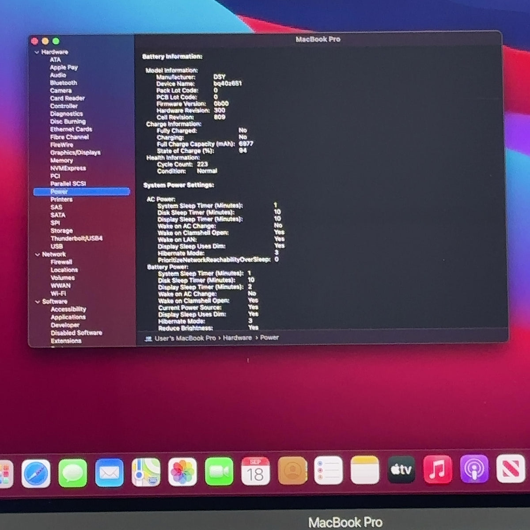Click the Cycle Count value 223
Image resolution: width=530 pixels, height=530 pixels.
coord(202,164)
